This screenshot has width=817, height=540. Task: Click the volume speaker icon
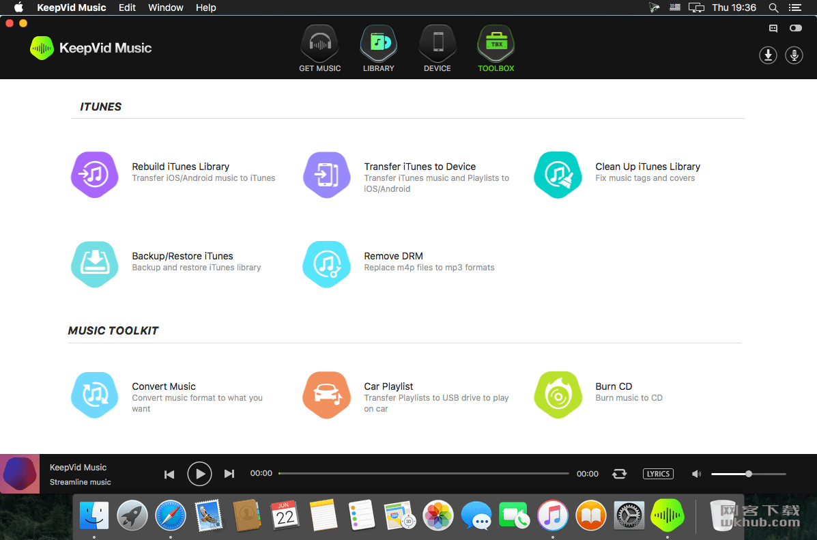[696, 474]
